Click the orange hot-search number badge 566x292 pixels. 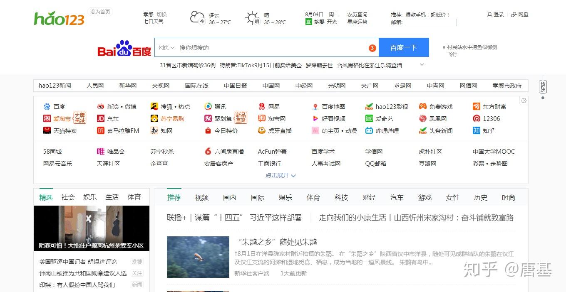coord(372,48)
